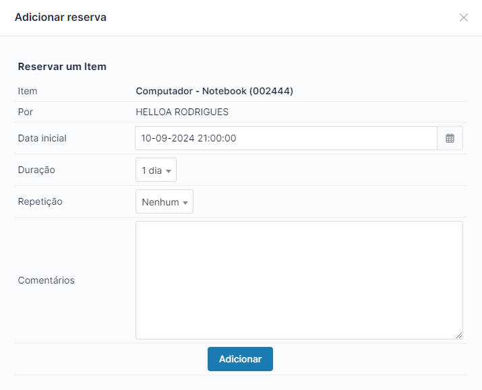Open the Duração dropdown showing 1 dia
Screen dimensions: 482x390
coord(156,170)
